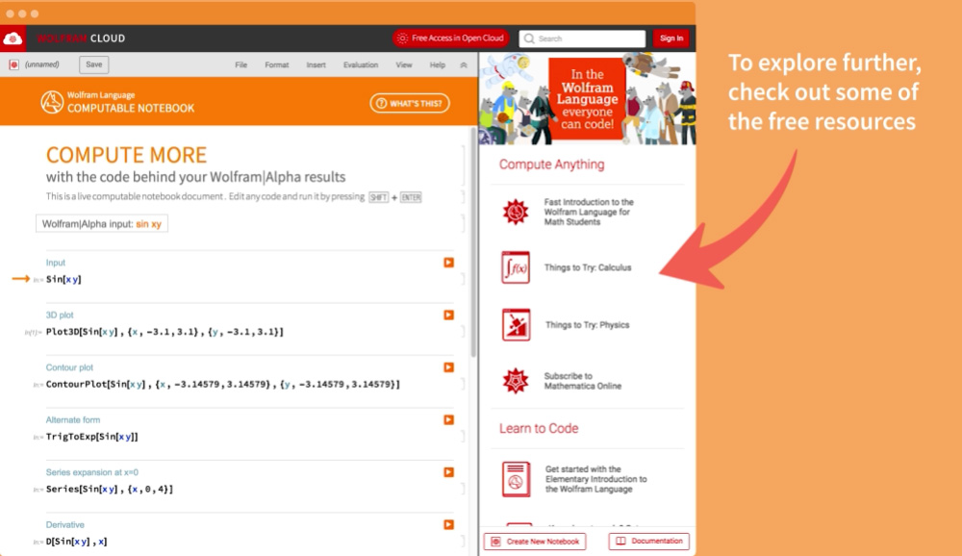
Task: Click the Things to Try: Physics icon
Action: click(x=516, y=324)
